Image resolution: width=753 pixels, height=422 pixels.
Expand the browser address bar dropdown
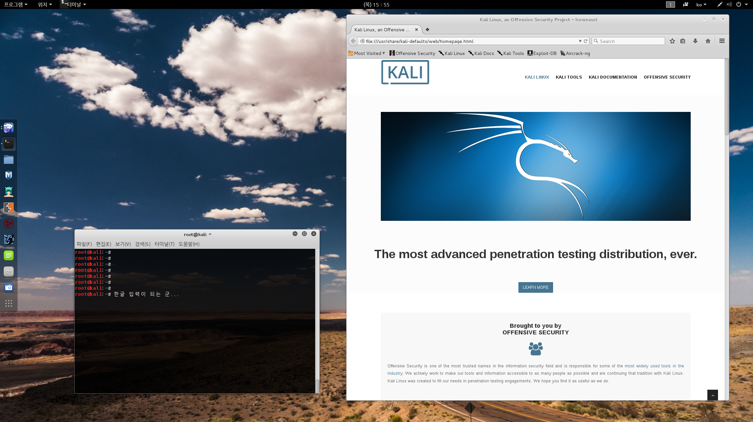pyautogui.click(x=580, y=41)
